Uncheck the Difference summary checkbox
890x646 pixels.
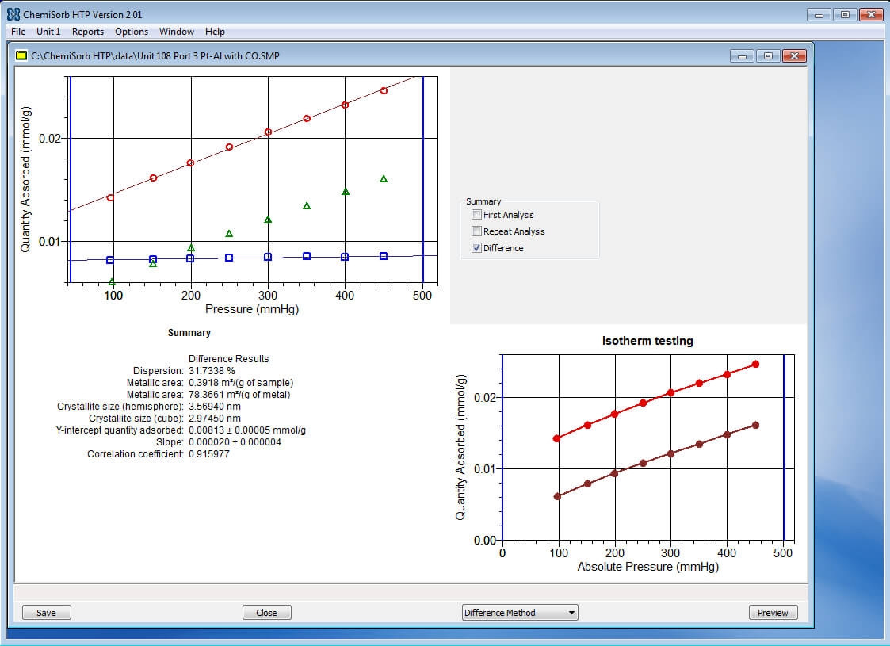[x=476, y=248]
